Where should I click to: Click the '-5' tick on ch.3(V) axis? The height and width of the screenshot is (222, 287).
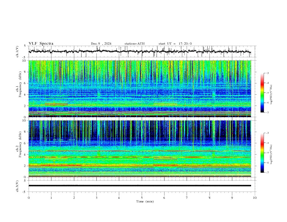[24, 192]
